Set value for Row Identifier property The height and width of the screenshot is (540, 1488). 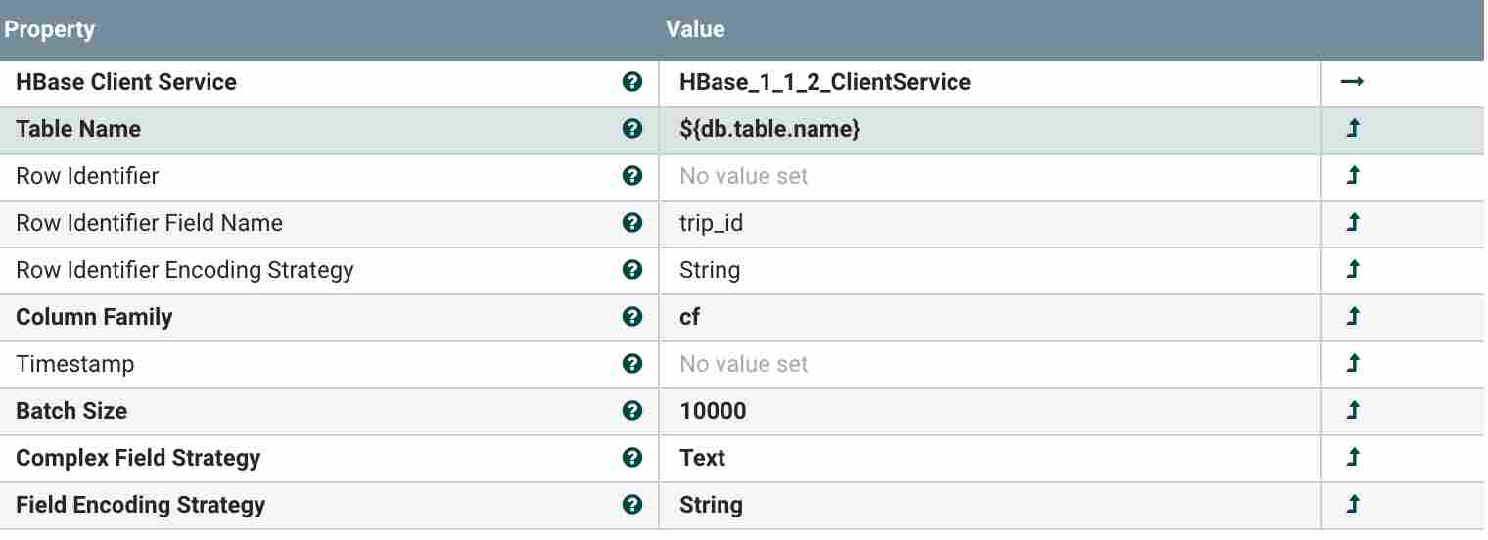pyautogui.click(x=744, y=176)
